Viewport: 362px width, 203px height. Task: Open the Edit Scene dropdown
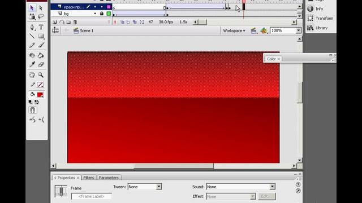point(254,30)
